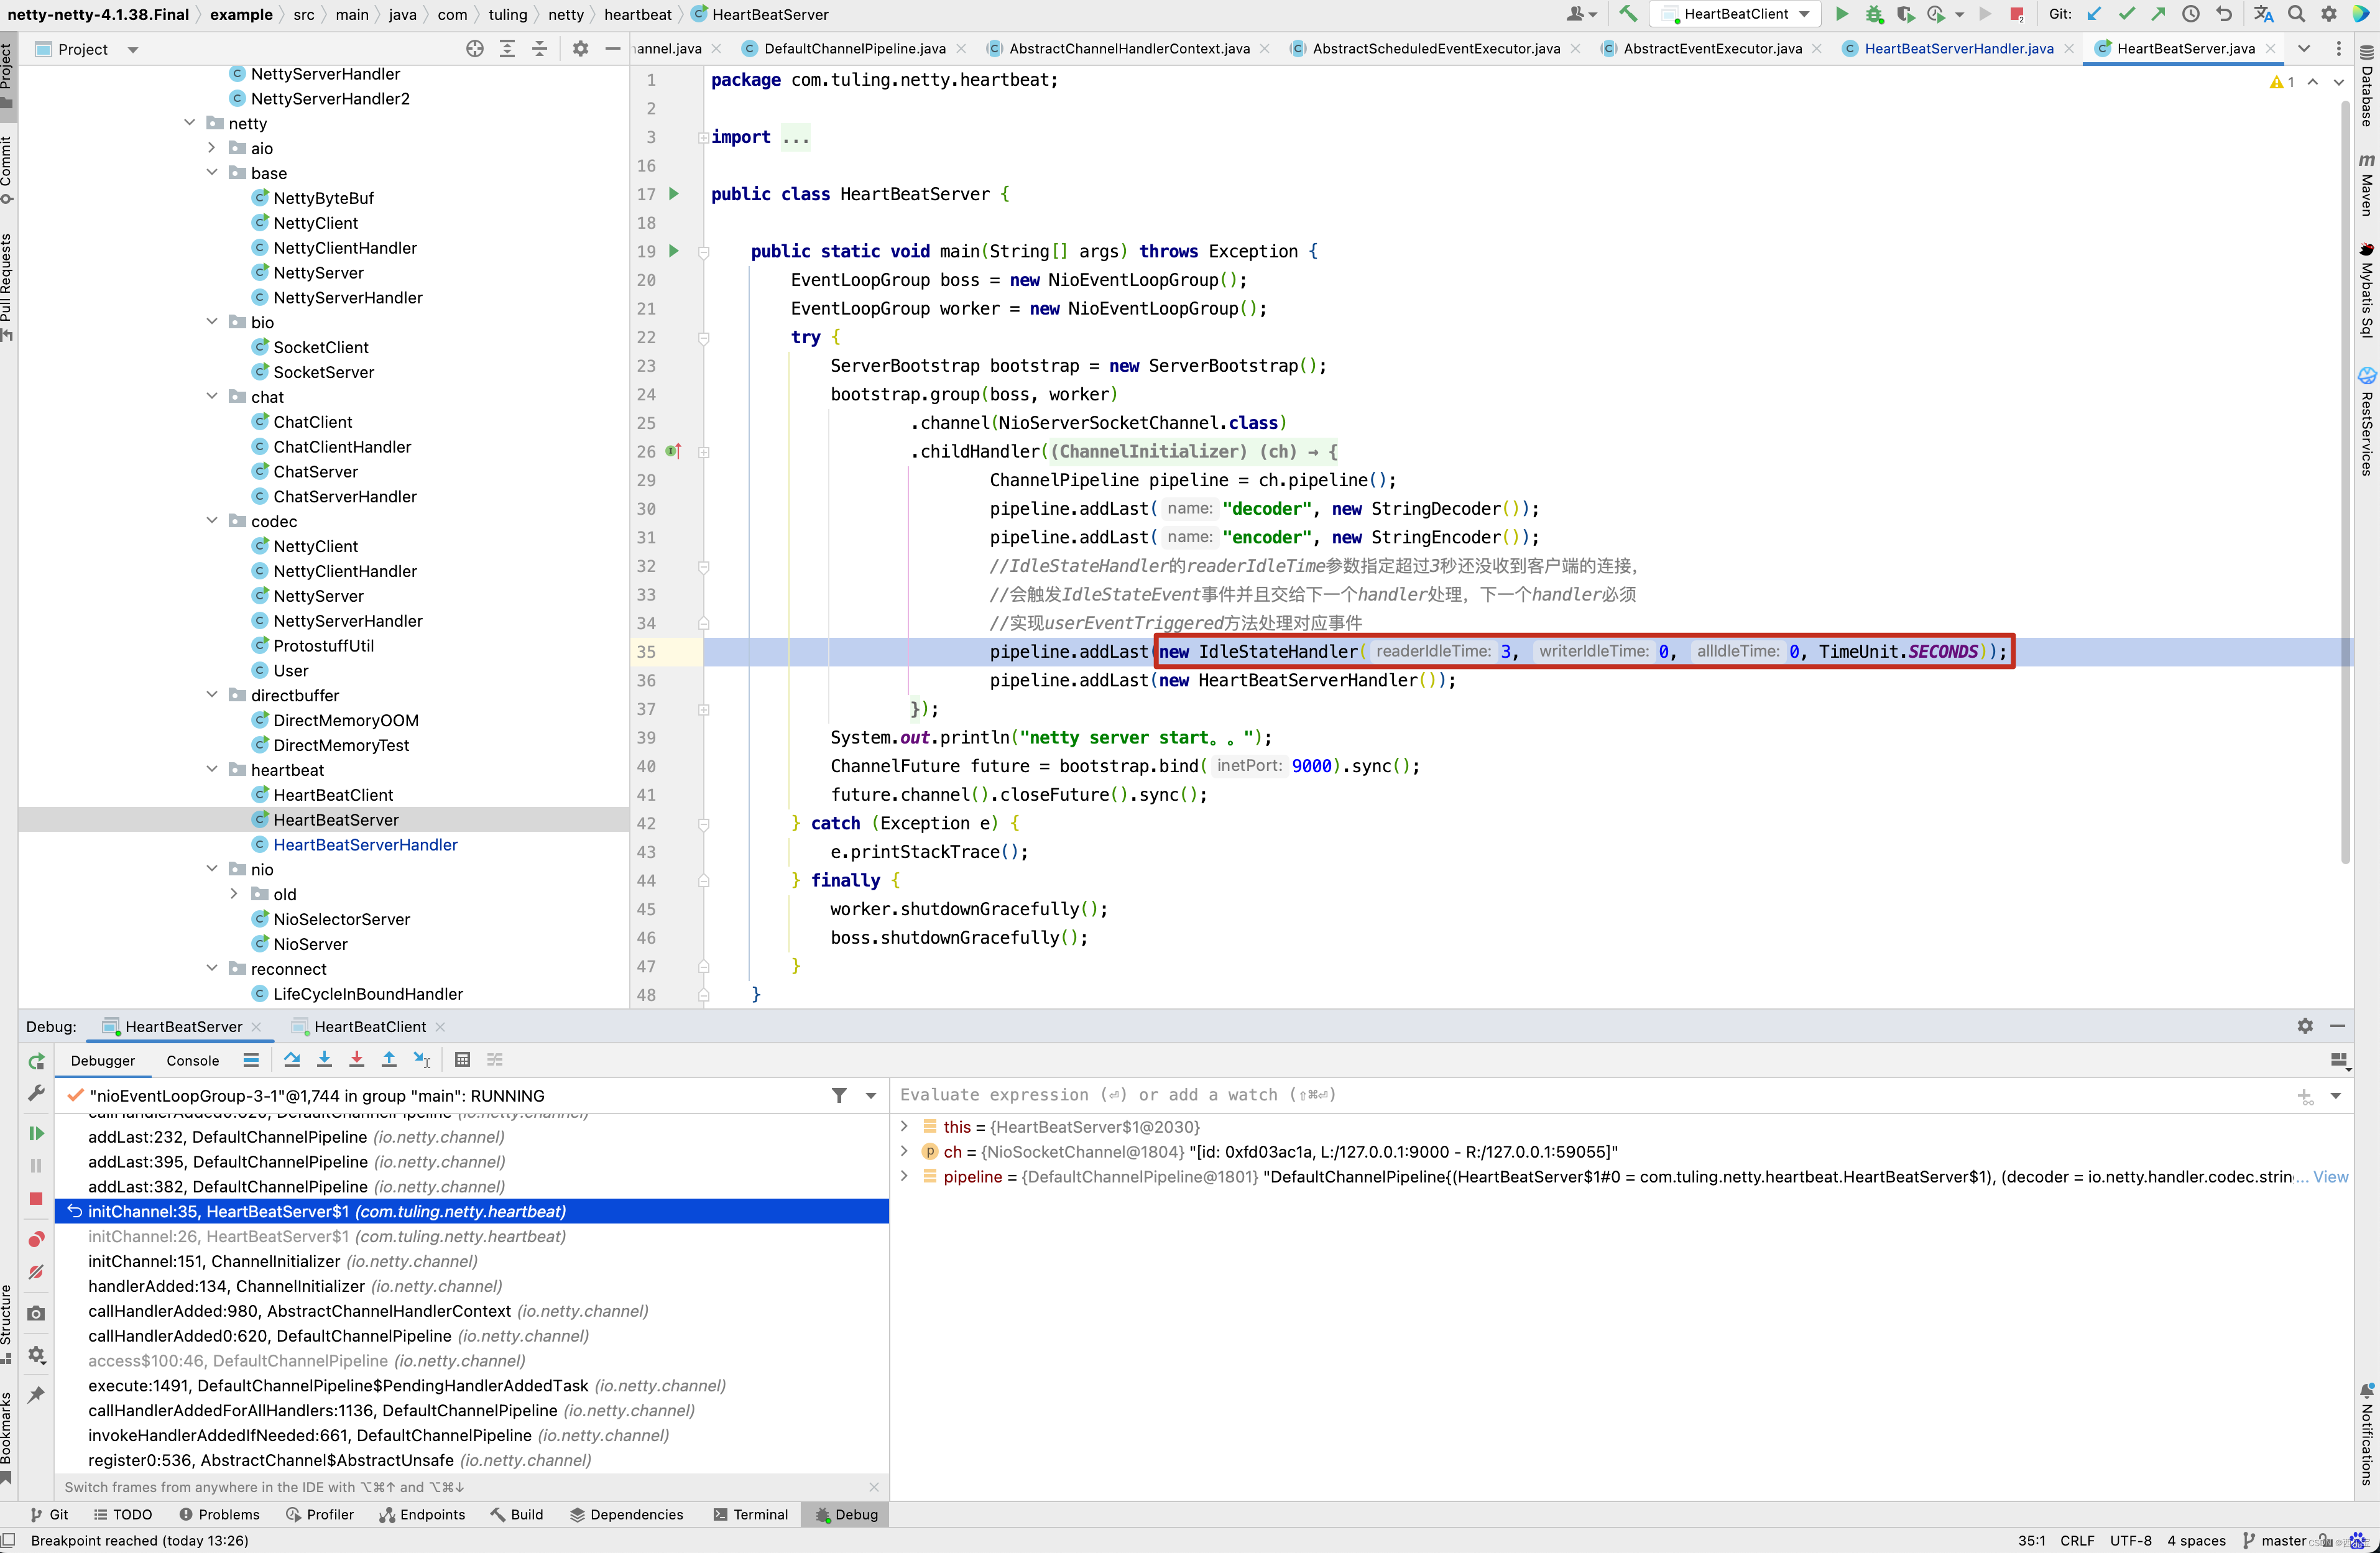The width and height of the screenshot is (2380, 1553).
Task: Select ProtostuffUtil in project tree
Action: pos(323,645)
